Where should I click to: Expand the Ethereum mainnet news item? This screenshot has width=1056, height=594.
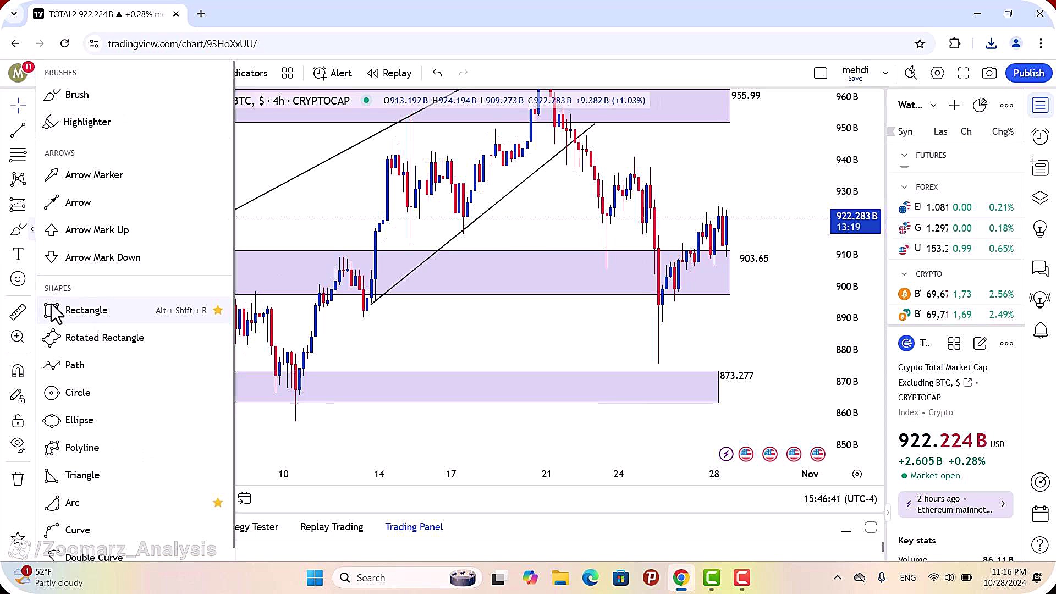[955, 504]
